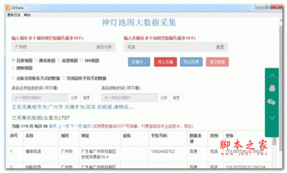
Task: Click the red 停止采集 button
Action: coord(166,62)
